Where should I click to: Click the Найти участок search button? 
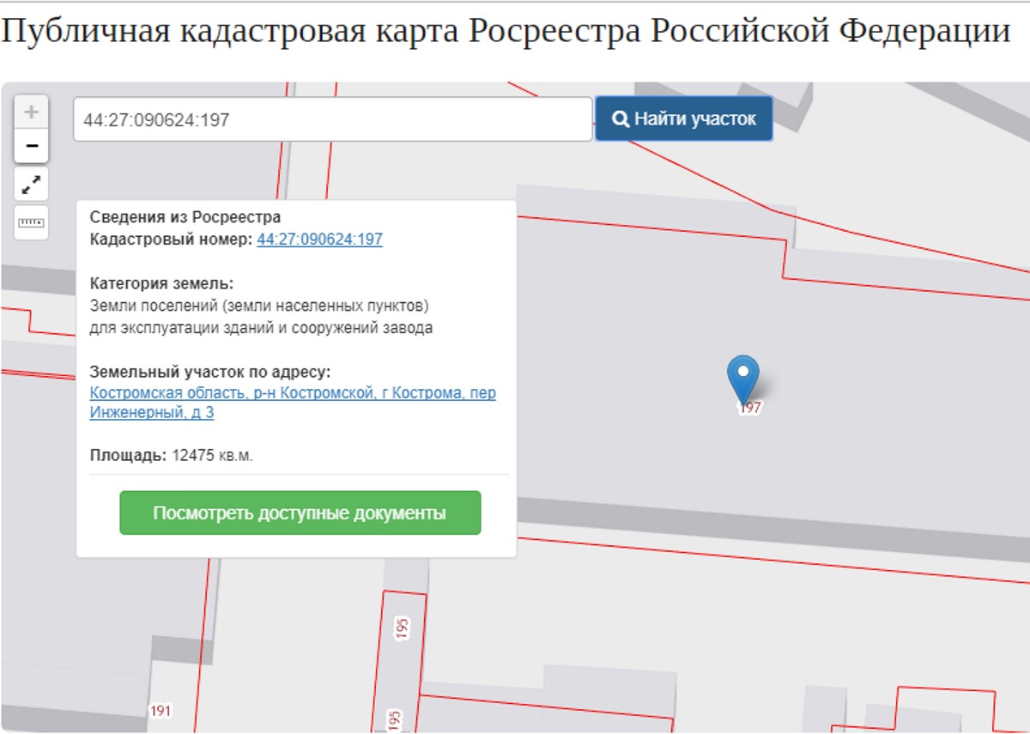tap(684, 118)
